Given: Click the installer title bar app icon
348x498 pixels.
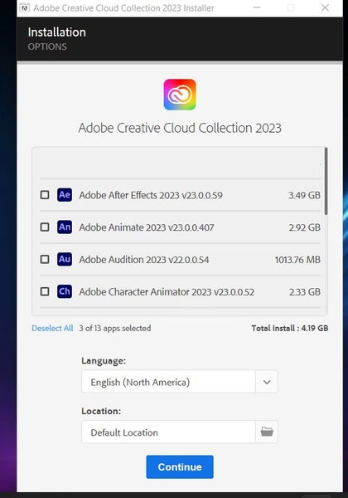Looking at the screenshot, I should tap(24, 8).
